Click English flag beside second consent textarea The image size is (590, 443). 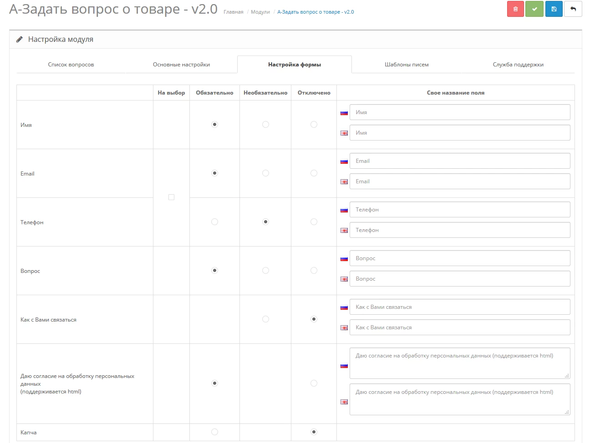click(344, 402)
